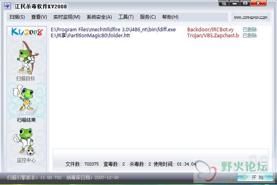277x185 pixels.
Task: Open the 帮助(H) menu
Action: 170,17
